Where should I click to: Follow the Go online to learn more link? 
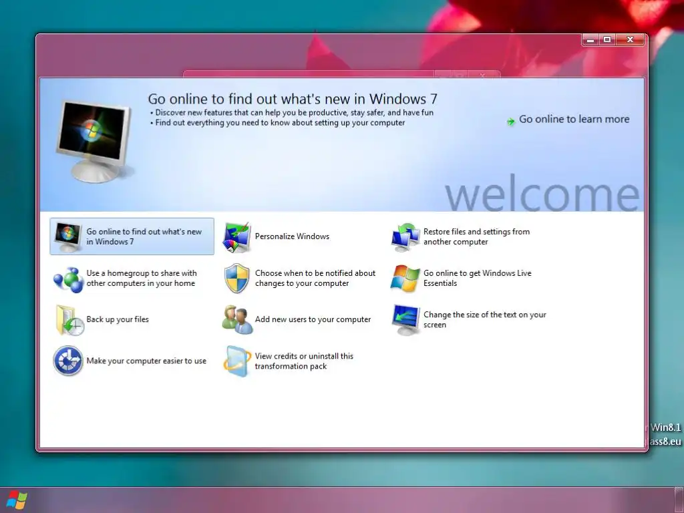(x=574, y=119)
